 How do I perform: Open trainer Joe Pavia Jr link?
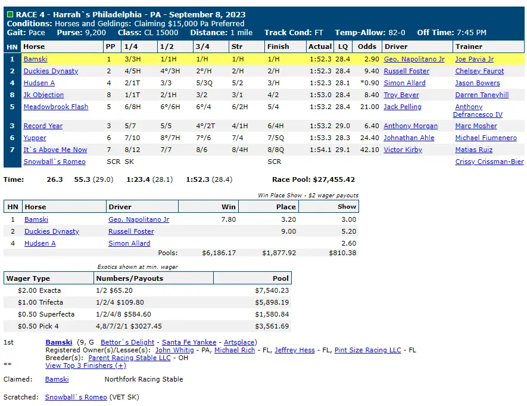pos(474,59)
